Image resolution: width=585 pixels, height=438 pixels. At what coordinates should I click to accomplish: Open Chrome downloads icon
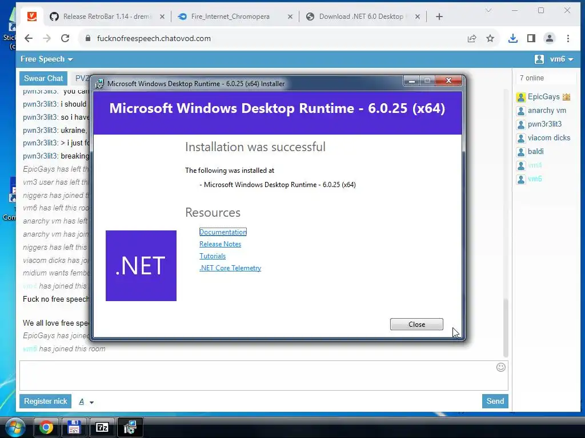click(x=513, y=38)
